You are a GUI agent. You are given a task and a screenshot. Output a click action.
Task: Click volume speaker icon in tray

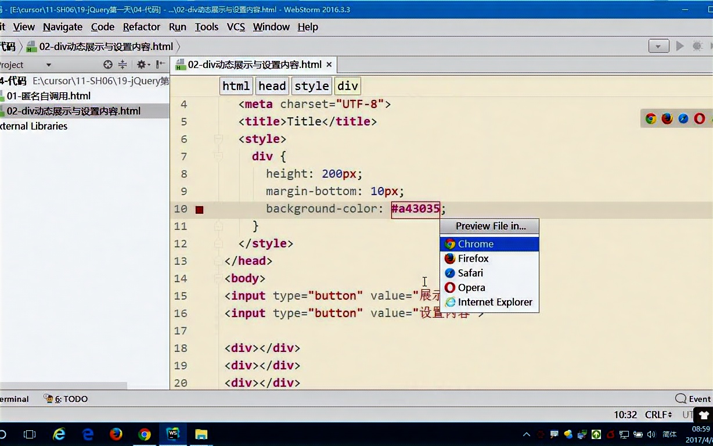tap(651, 434)
